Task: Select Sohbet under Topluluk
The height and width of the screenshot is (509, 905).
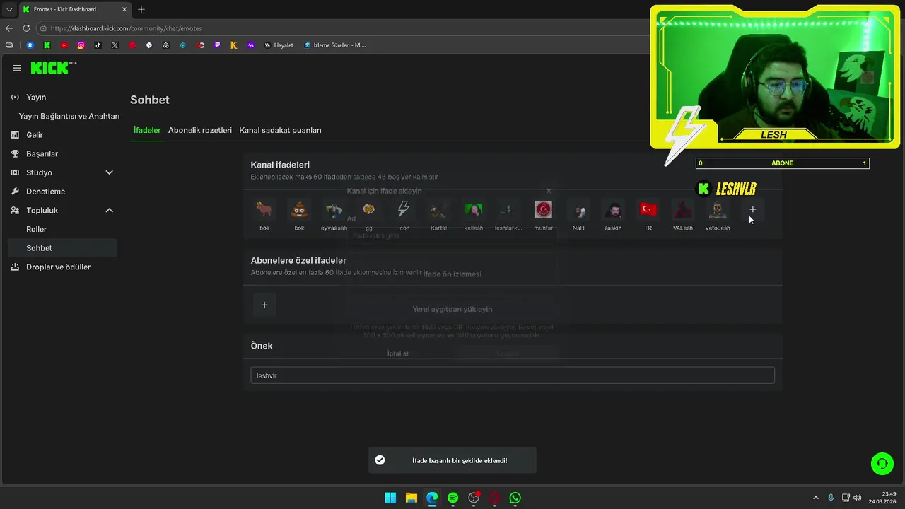Action: (x=62, y=248)
